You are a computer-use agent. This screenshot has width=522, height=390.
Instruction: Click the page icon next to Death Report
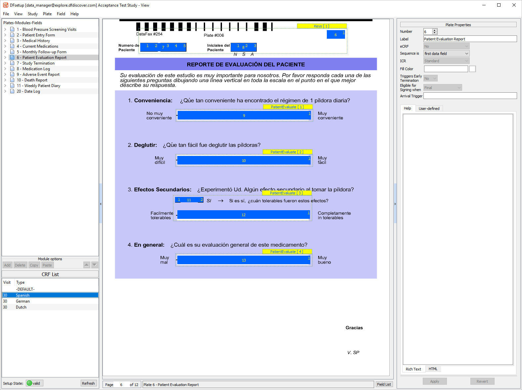click(x=12, y=80)
